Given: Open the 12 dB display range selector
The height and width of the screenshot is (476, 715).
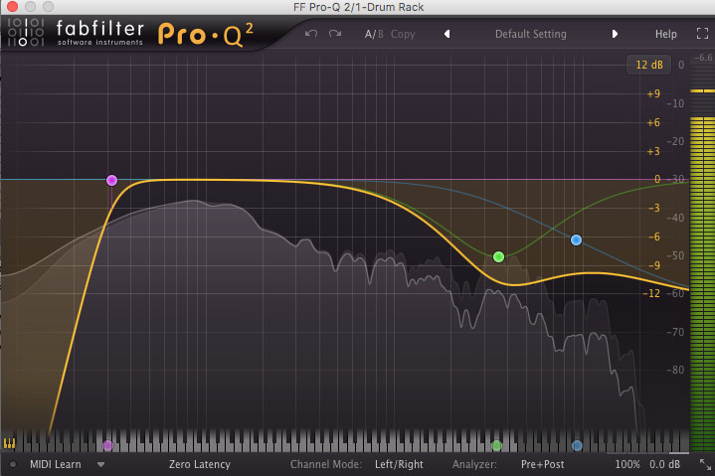Looking at the screenshot, I should pos(649,65).
